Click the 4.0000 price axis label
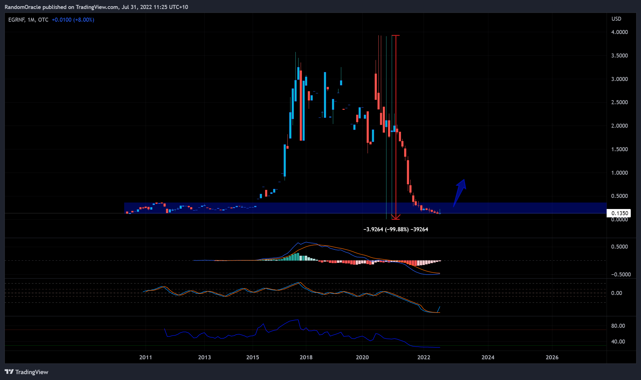 tap(619, 32)
